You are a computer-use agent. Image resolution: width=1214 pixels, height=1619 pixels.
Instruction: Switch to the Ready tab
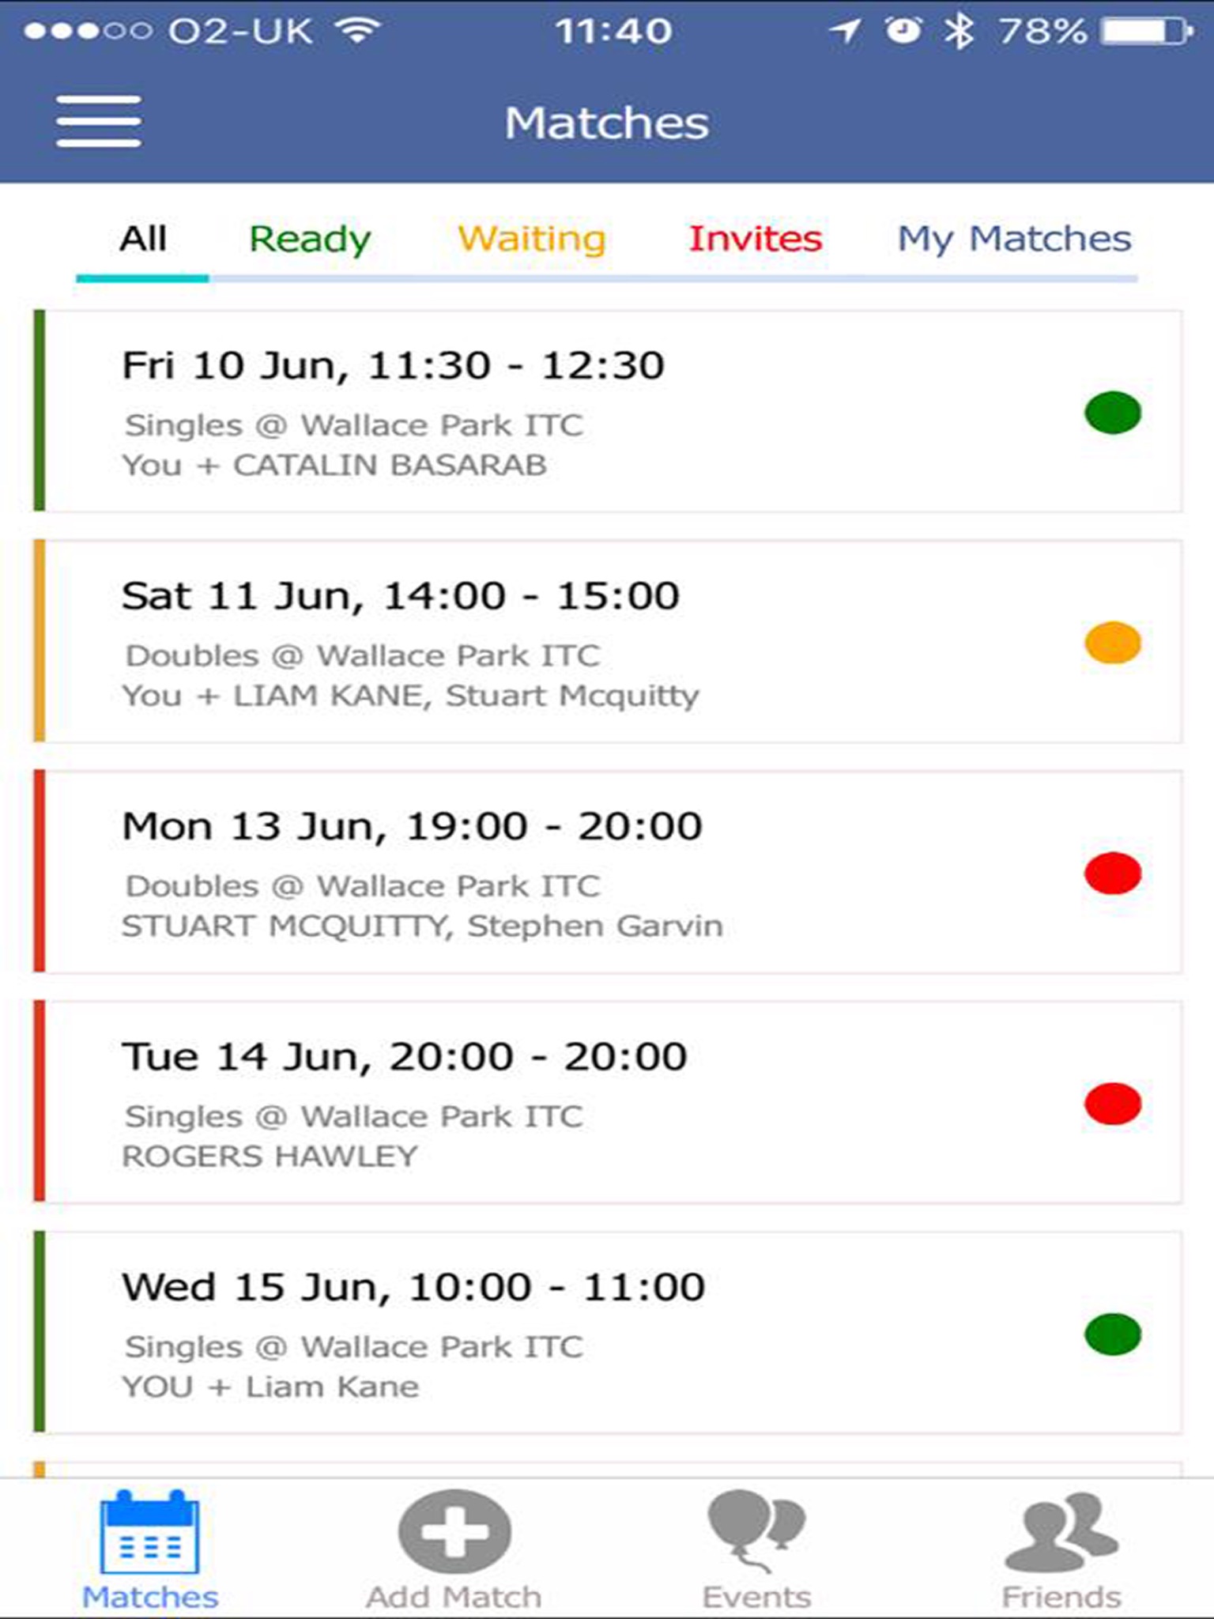[310, 239]
